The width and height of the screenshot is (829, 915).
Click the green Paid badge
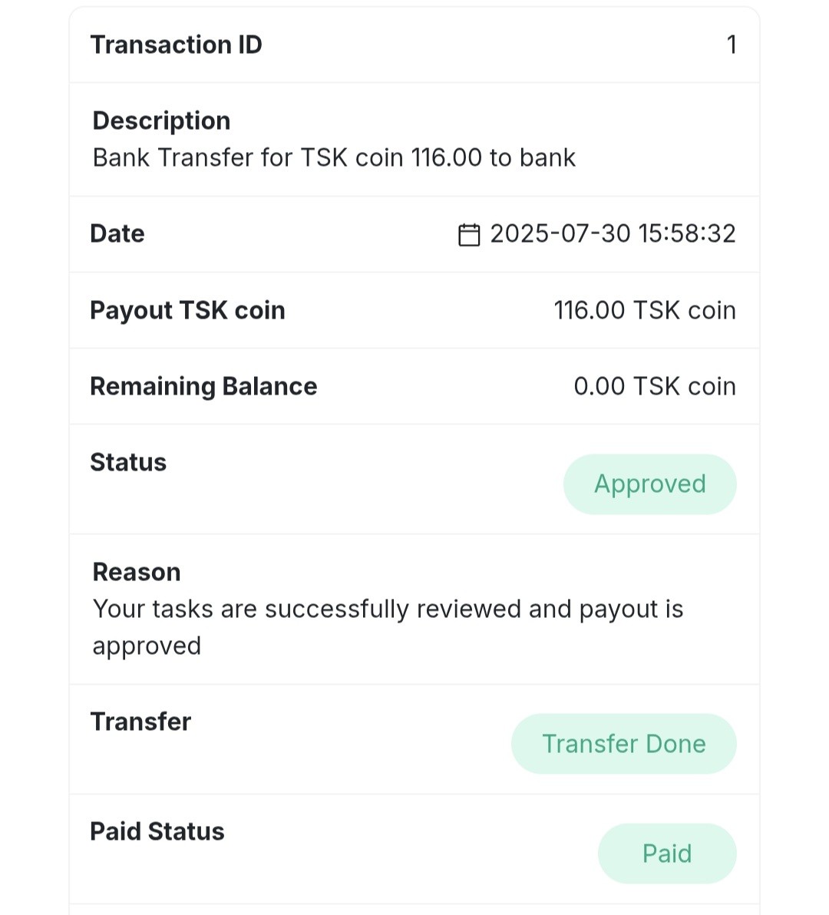click(666, 854)
